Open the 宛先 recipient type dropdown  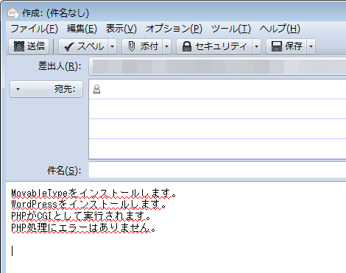(46, 89)
